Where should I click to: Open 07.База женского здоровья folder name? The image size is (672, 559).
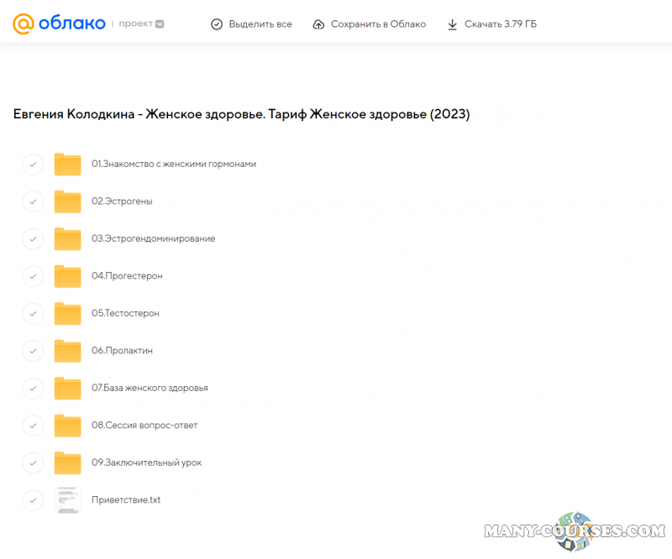[150, 388]
